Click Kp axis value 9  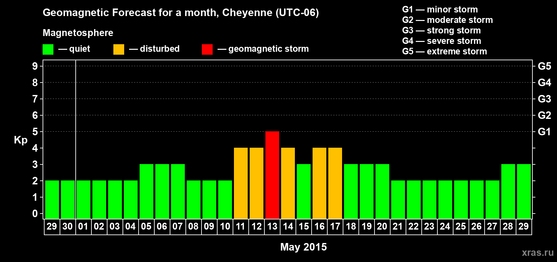click(x=35, y=66)
